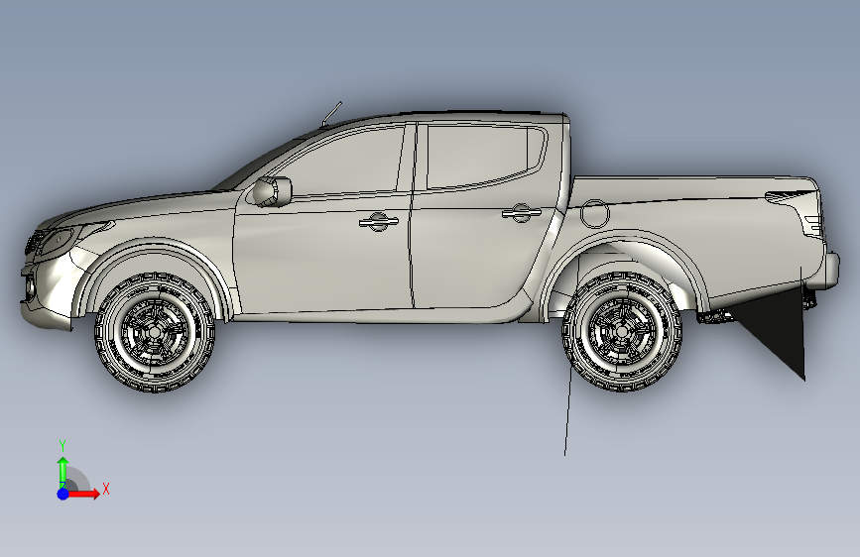Viewport: 860px width, 557px height.
Task: Select the truck's rear wheel
Action: click(622, 331)
